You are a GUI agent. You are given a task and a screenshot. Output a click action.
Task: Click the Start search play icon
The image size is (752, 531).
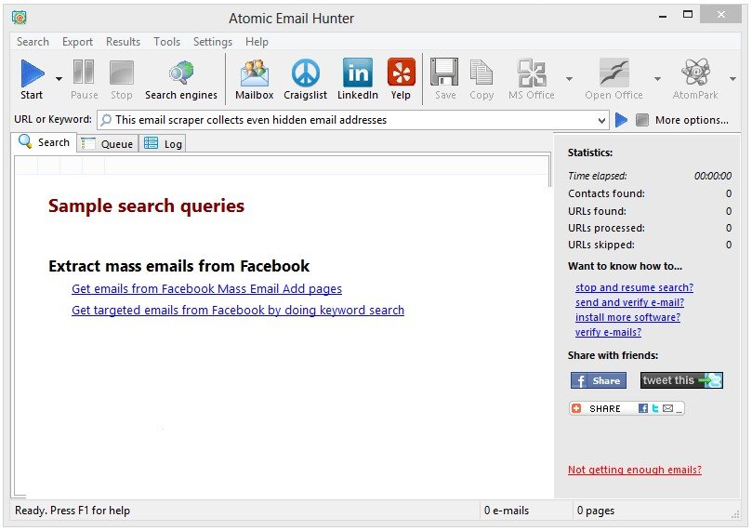click(33, 73)
